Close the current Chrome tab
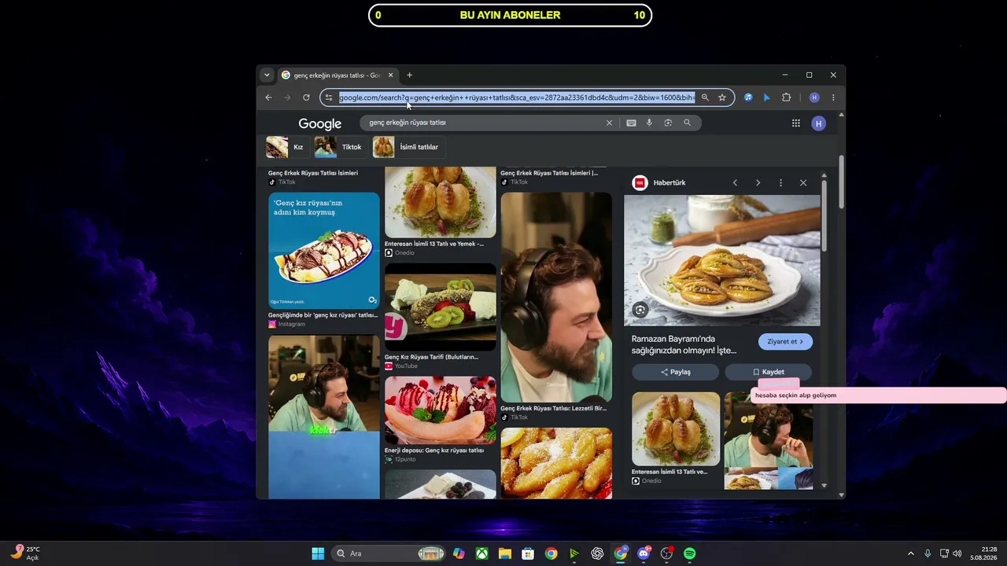 point(390,75)
